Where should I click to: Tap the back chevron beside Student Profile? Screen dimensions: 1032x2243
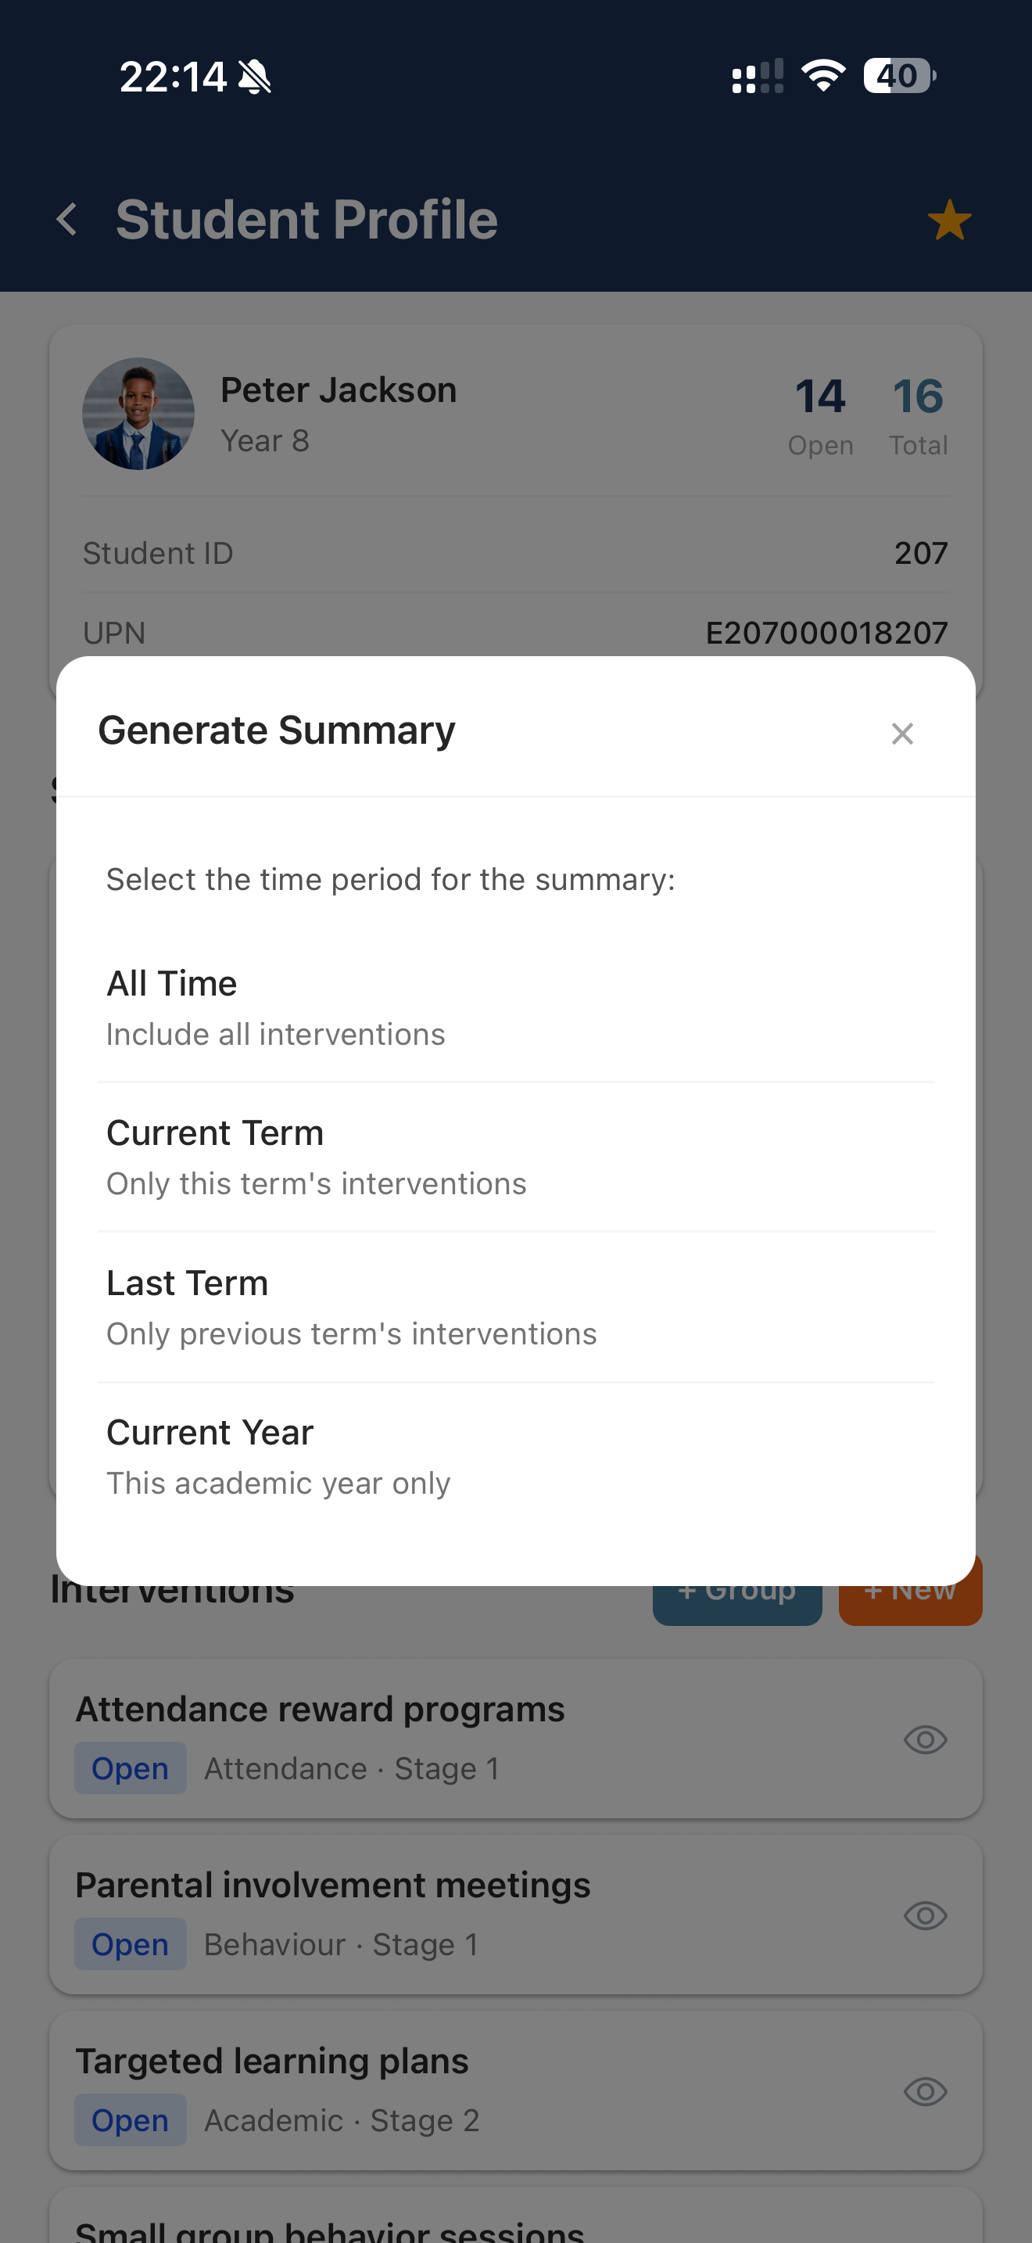pos(67,220)
